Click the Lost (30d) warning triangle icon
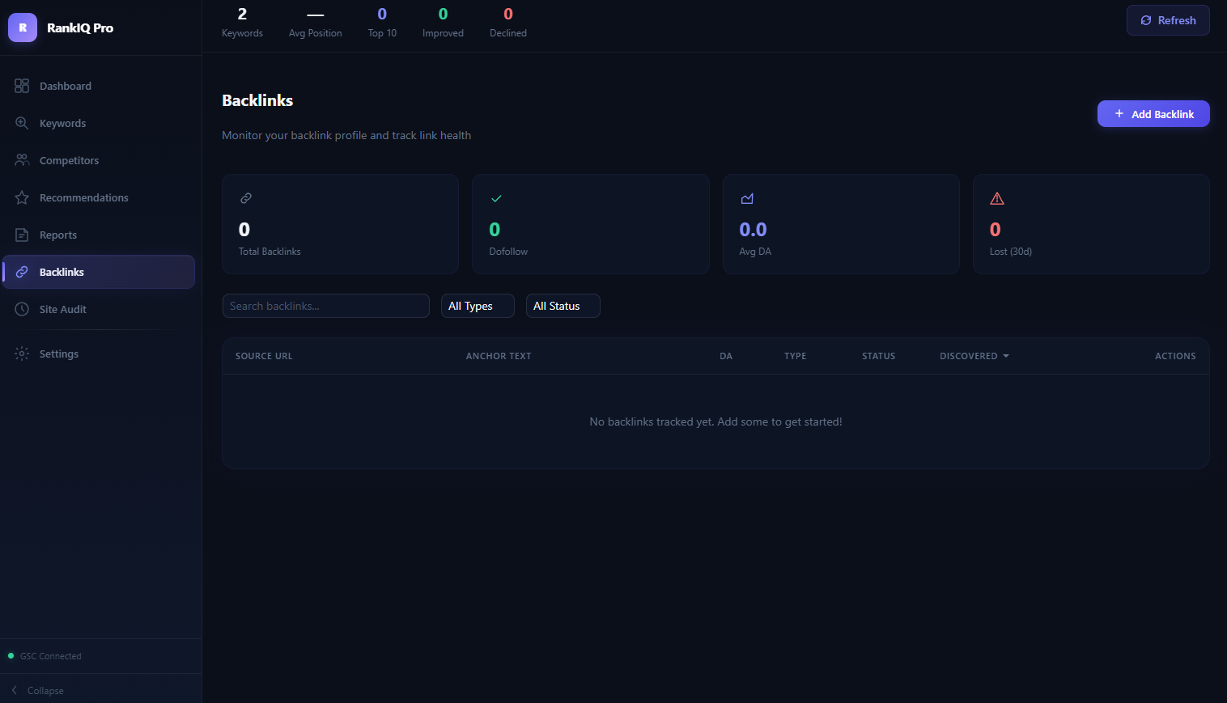The height and width of the screenshot is (703, 1227). [997, 198]
